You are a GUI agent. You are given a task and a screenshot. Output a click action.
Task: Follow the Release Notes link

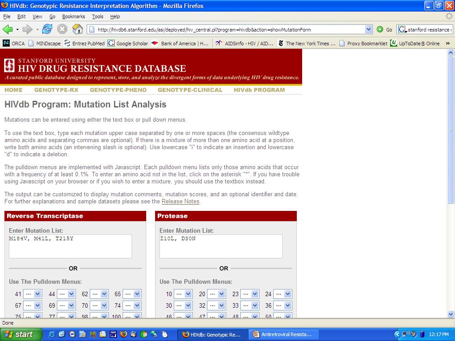tap(180, 202)
